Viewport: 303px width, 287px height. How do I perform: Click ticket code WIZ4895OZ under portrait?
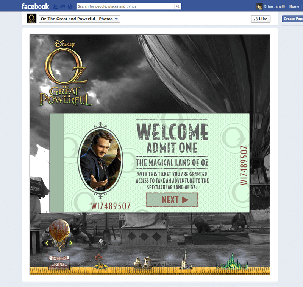coord(111,206)
